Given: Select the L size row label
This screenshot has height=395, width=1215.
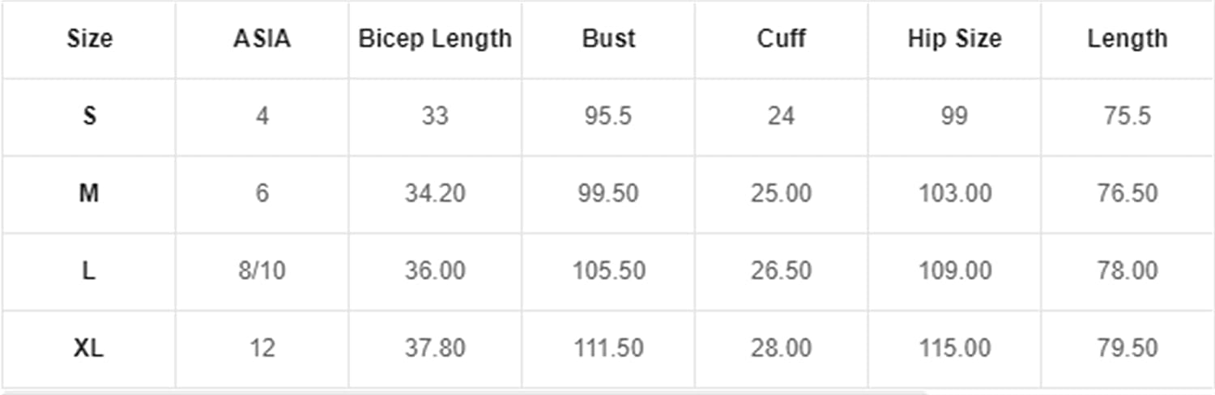Looking at the screenshot, I should point(89,271).
